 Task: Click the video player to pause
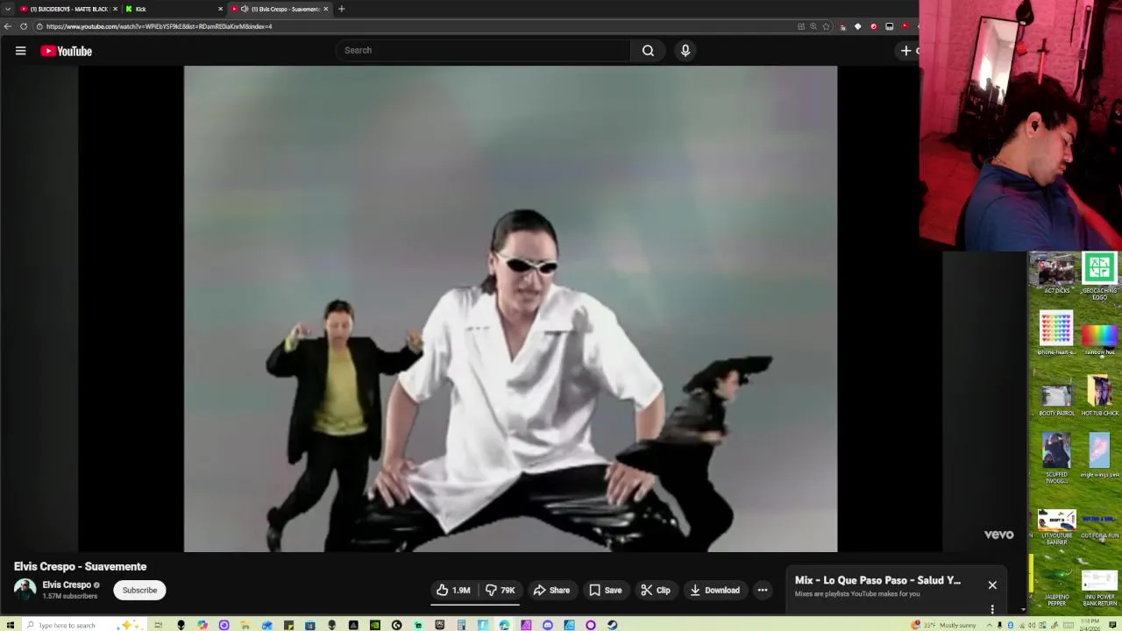click(510, 308)
